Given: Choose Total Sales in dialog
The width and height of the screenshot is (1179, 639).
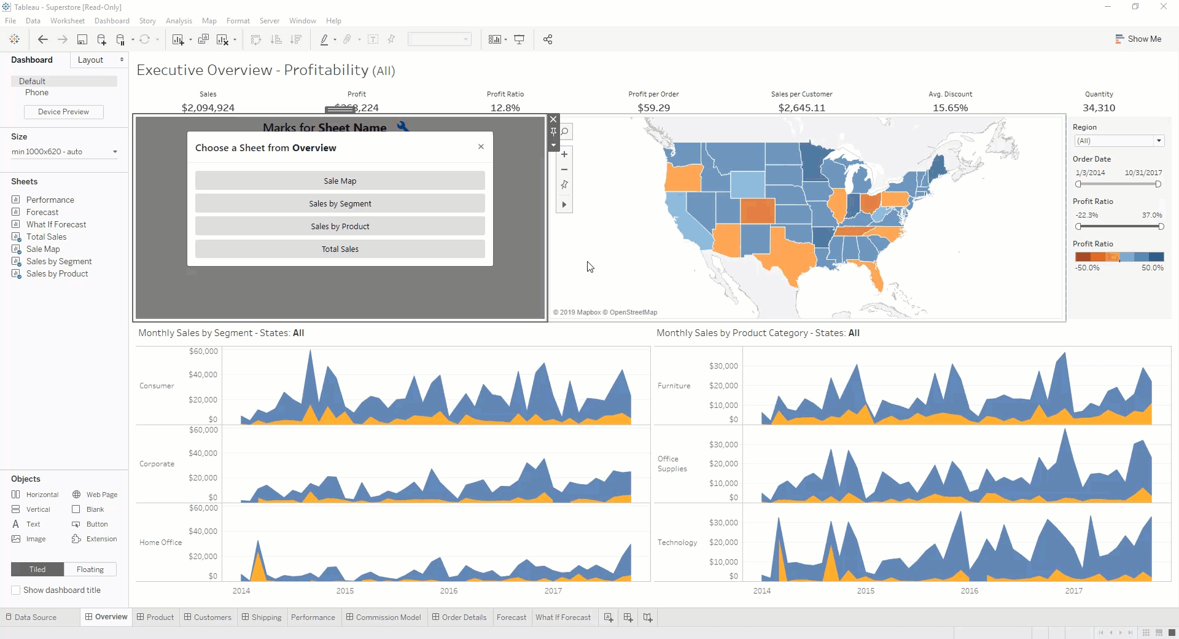Looking at the screenshot, I should 340,249.
